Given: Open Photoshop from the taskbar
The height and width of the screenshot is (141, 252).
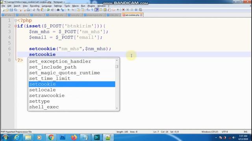Looking at the screenshot, I should pos(63,137).
